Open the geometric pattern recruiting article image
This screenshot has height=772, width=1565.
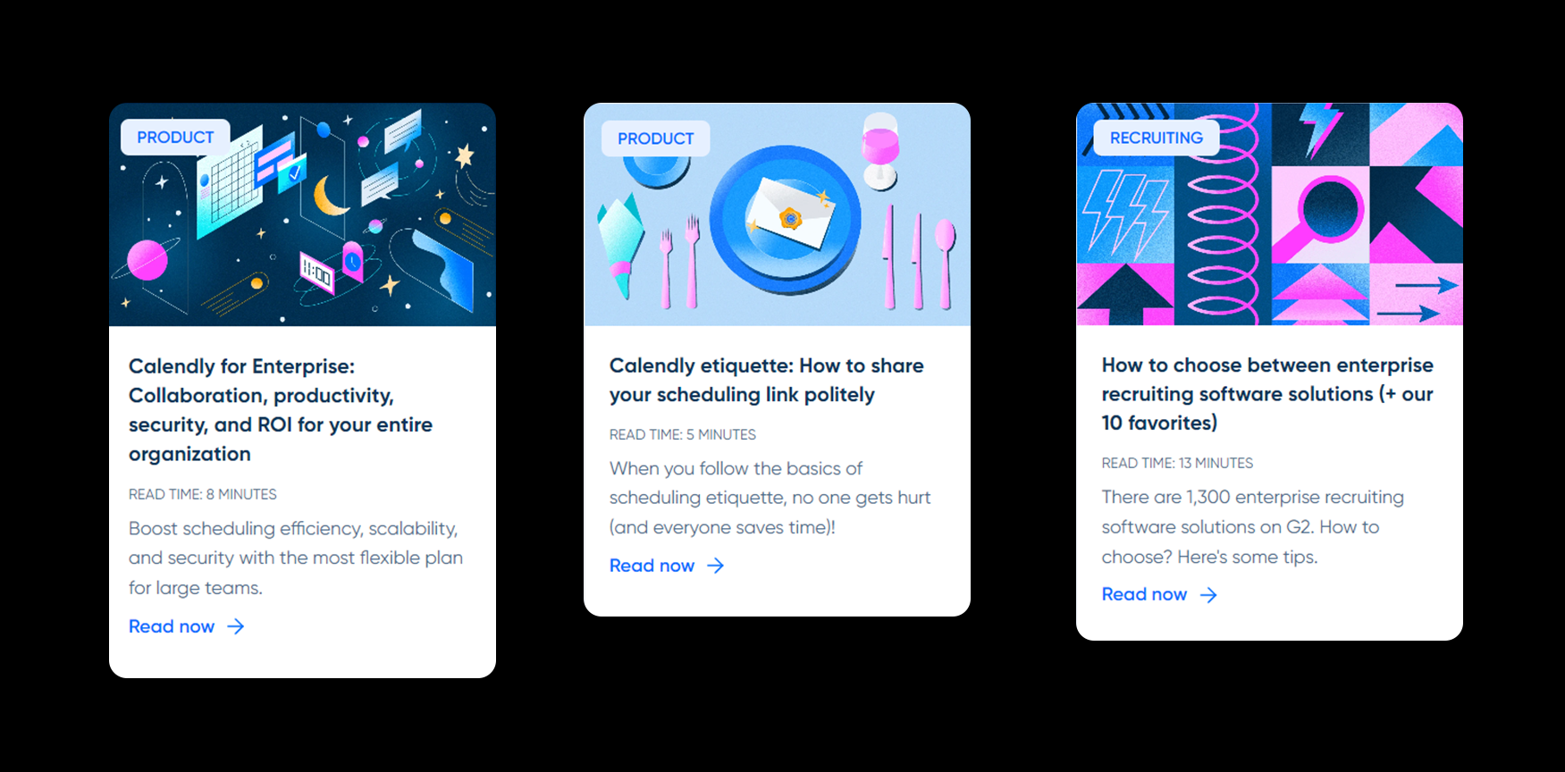(1269, 214)
